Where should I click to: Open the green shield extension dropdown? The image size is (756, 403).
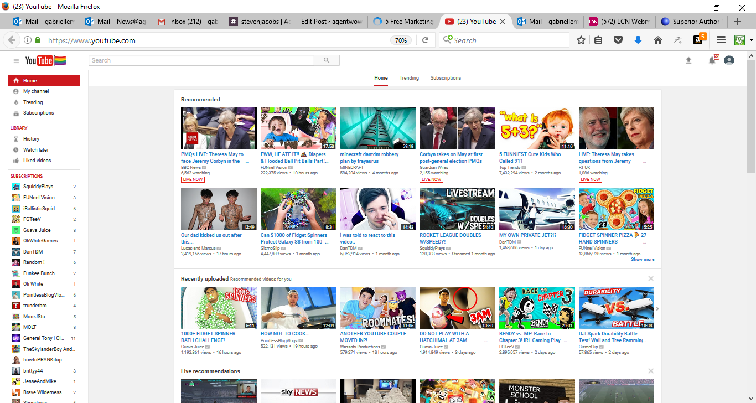(x=752, y=40)
